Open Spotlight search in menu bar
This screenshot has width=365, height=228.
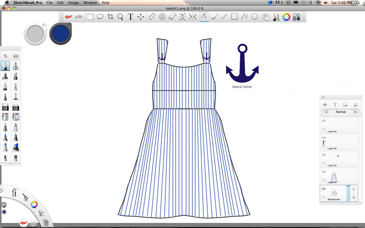tap(358, 3)
